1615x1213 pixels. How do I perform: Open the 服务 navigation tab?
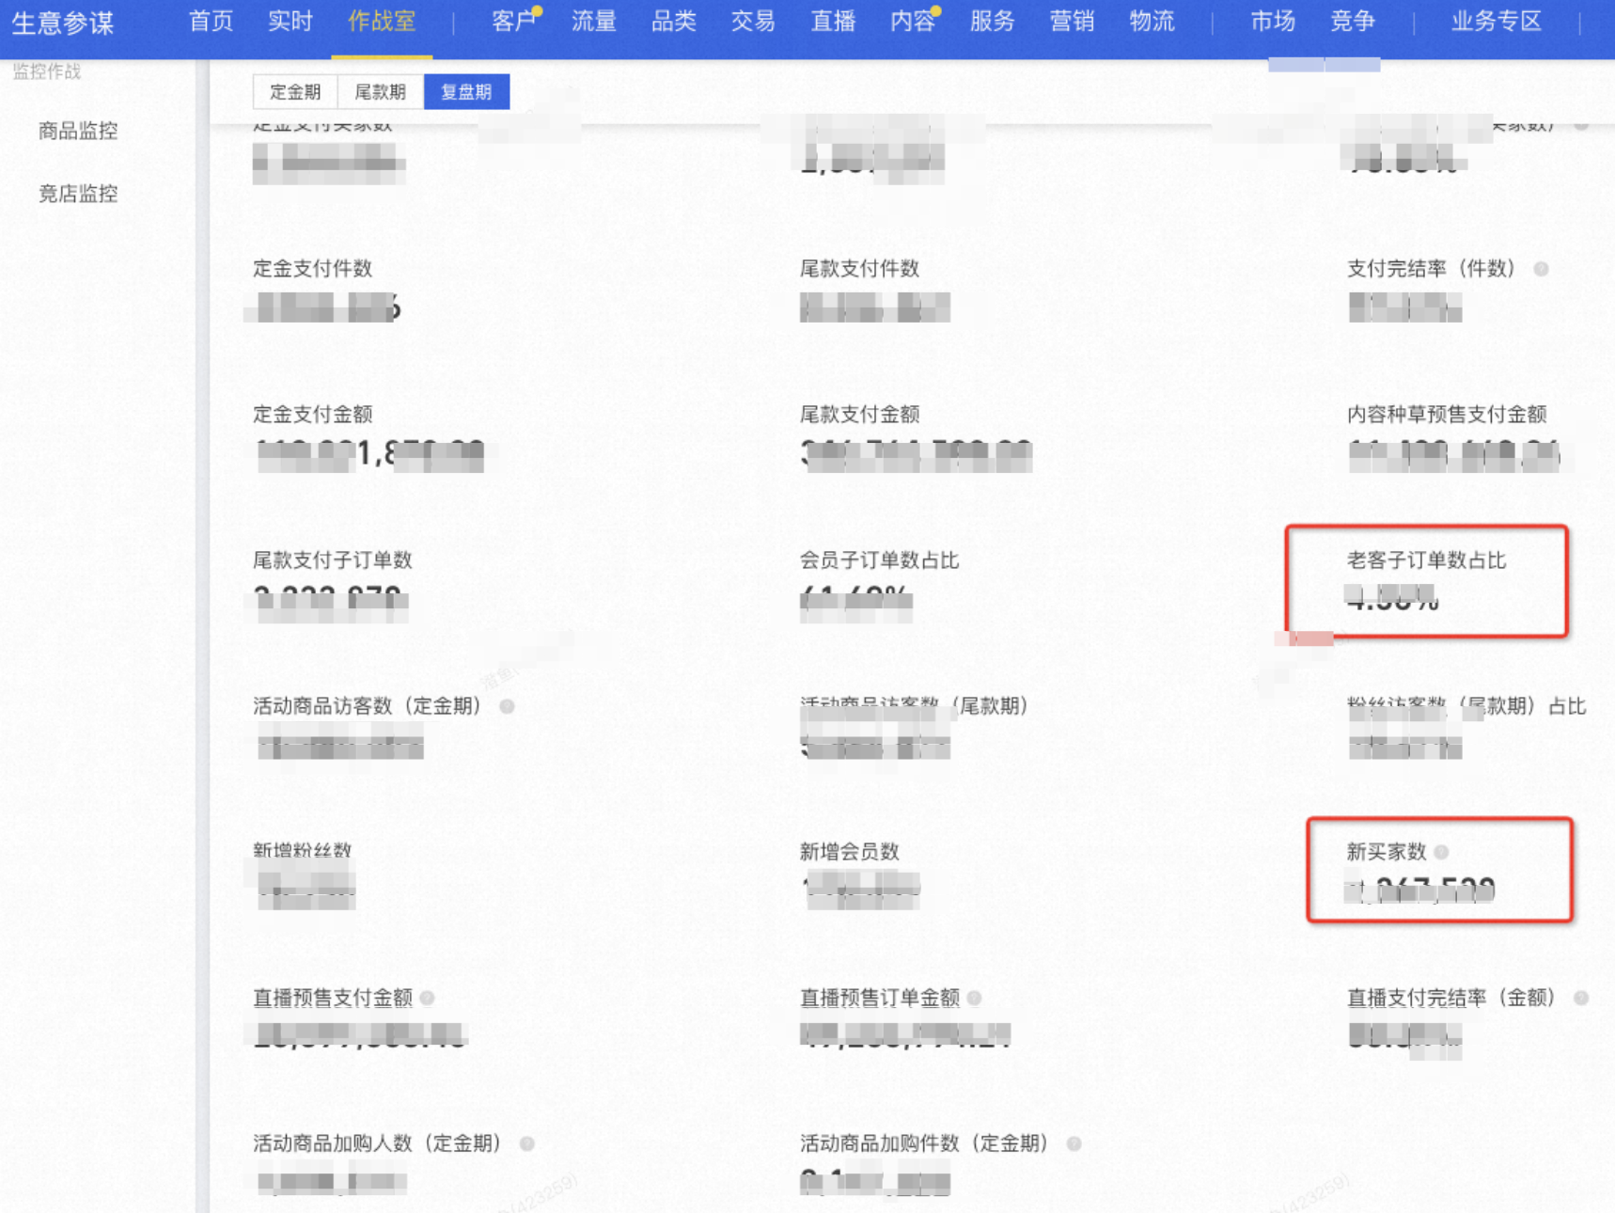click(x=993, y=21)
